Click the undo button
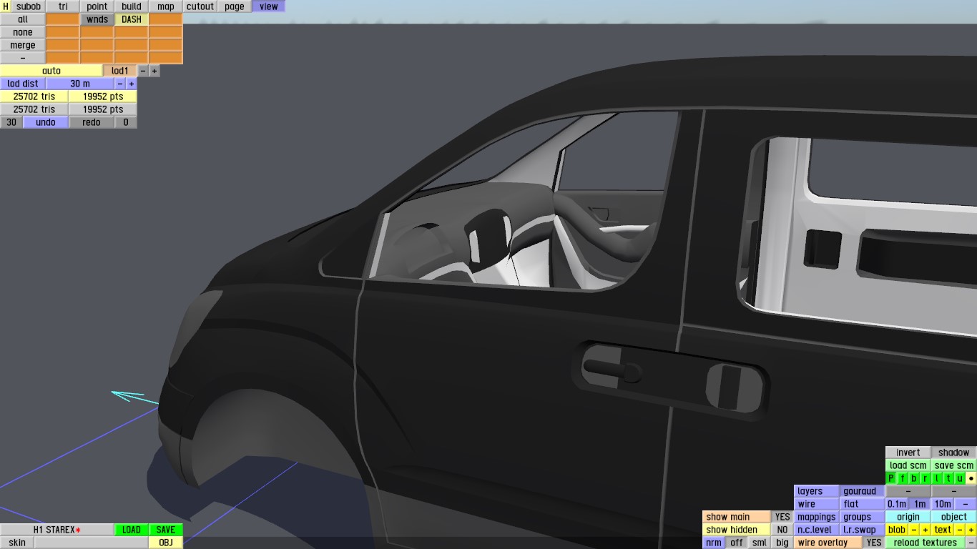 [x=46, y=122]
